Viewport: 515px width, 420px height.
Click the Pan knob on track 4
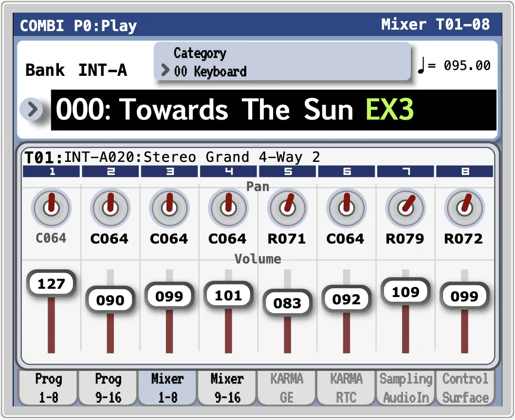[x=228, y=208]
